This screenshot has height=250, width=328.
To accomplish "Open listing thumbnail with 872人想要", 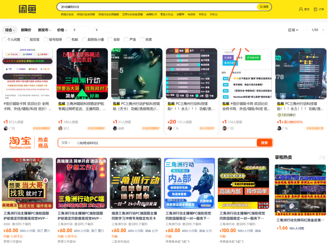I will click(27, 74).
